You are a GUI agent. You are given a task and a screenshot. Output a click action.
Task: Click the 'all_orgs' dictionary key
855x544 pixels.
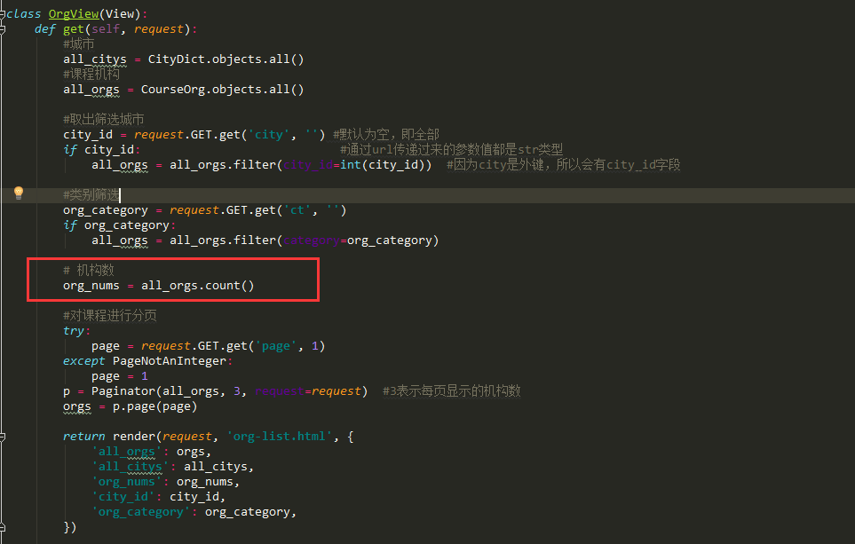tap(126, 452)
